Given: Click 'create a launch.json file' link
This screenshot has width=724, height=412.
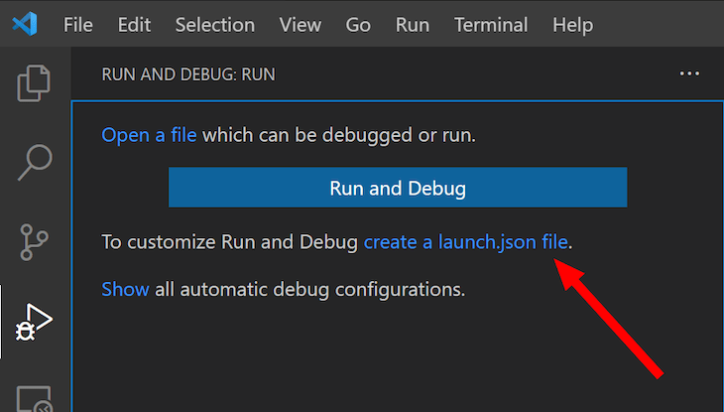Looking at the screenshot, I should (466, 242).
